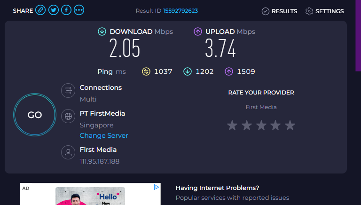
Task: Open Result ID 15592792623 link
Action: 180,11
